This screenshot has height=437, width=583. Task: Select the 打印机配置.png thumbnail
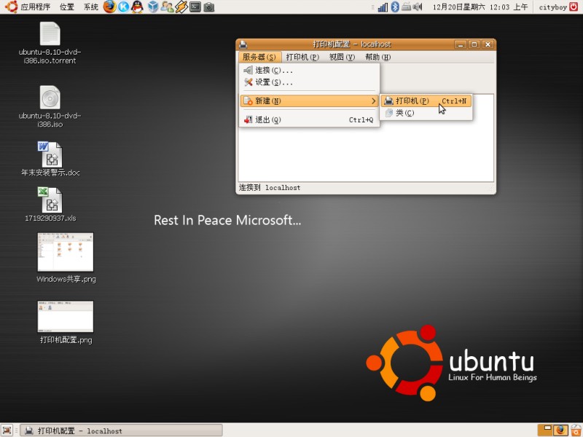click(66, 323)
